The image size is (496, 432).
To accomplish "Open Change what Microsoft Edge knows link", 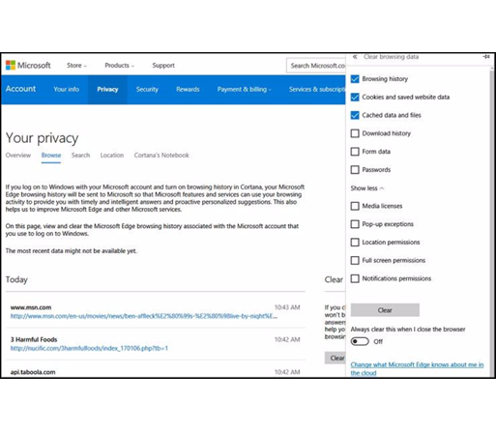I will point(417,368).
